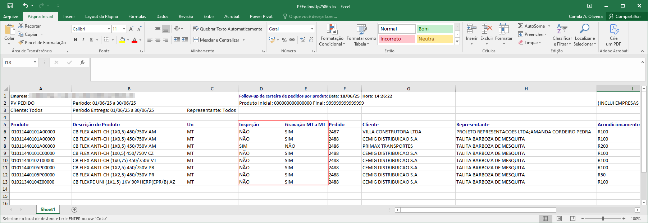Viewport: 648px width, 223px height.
Task: Open Formatar como Tabela gallery
Action: [361, 35]
